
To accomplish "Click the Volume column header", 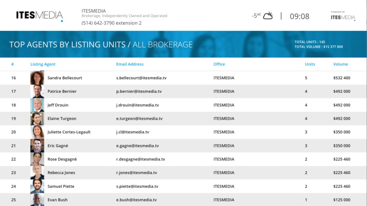I will pyautogui.click(x=340, y=64).
